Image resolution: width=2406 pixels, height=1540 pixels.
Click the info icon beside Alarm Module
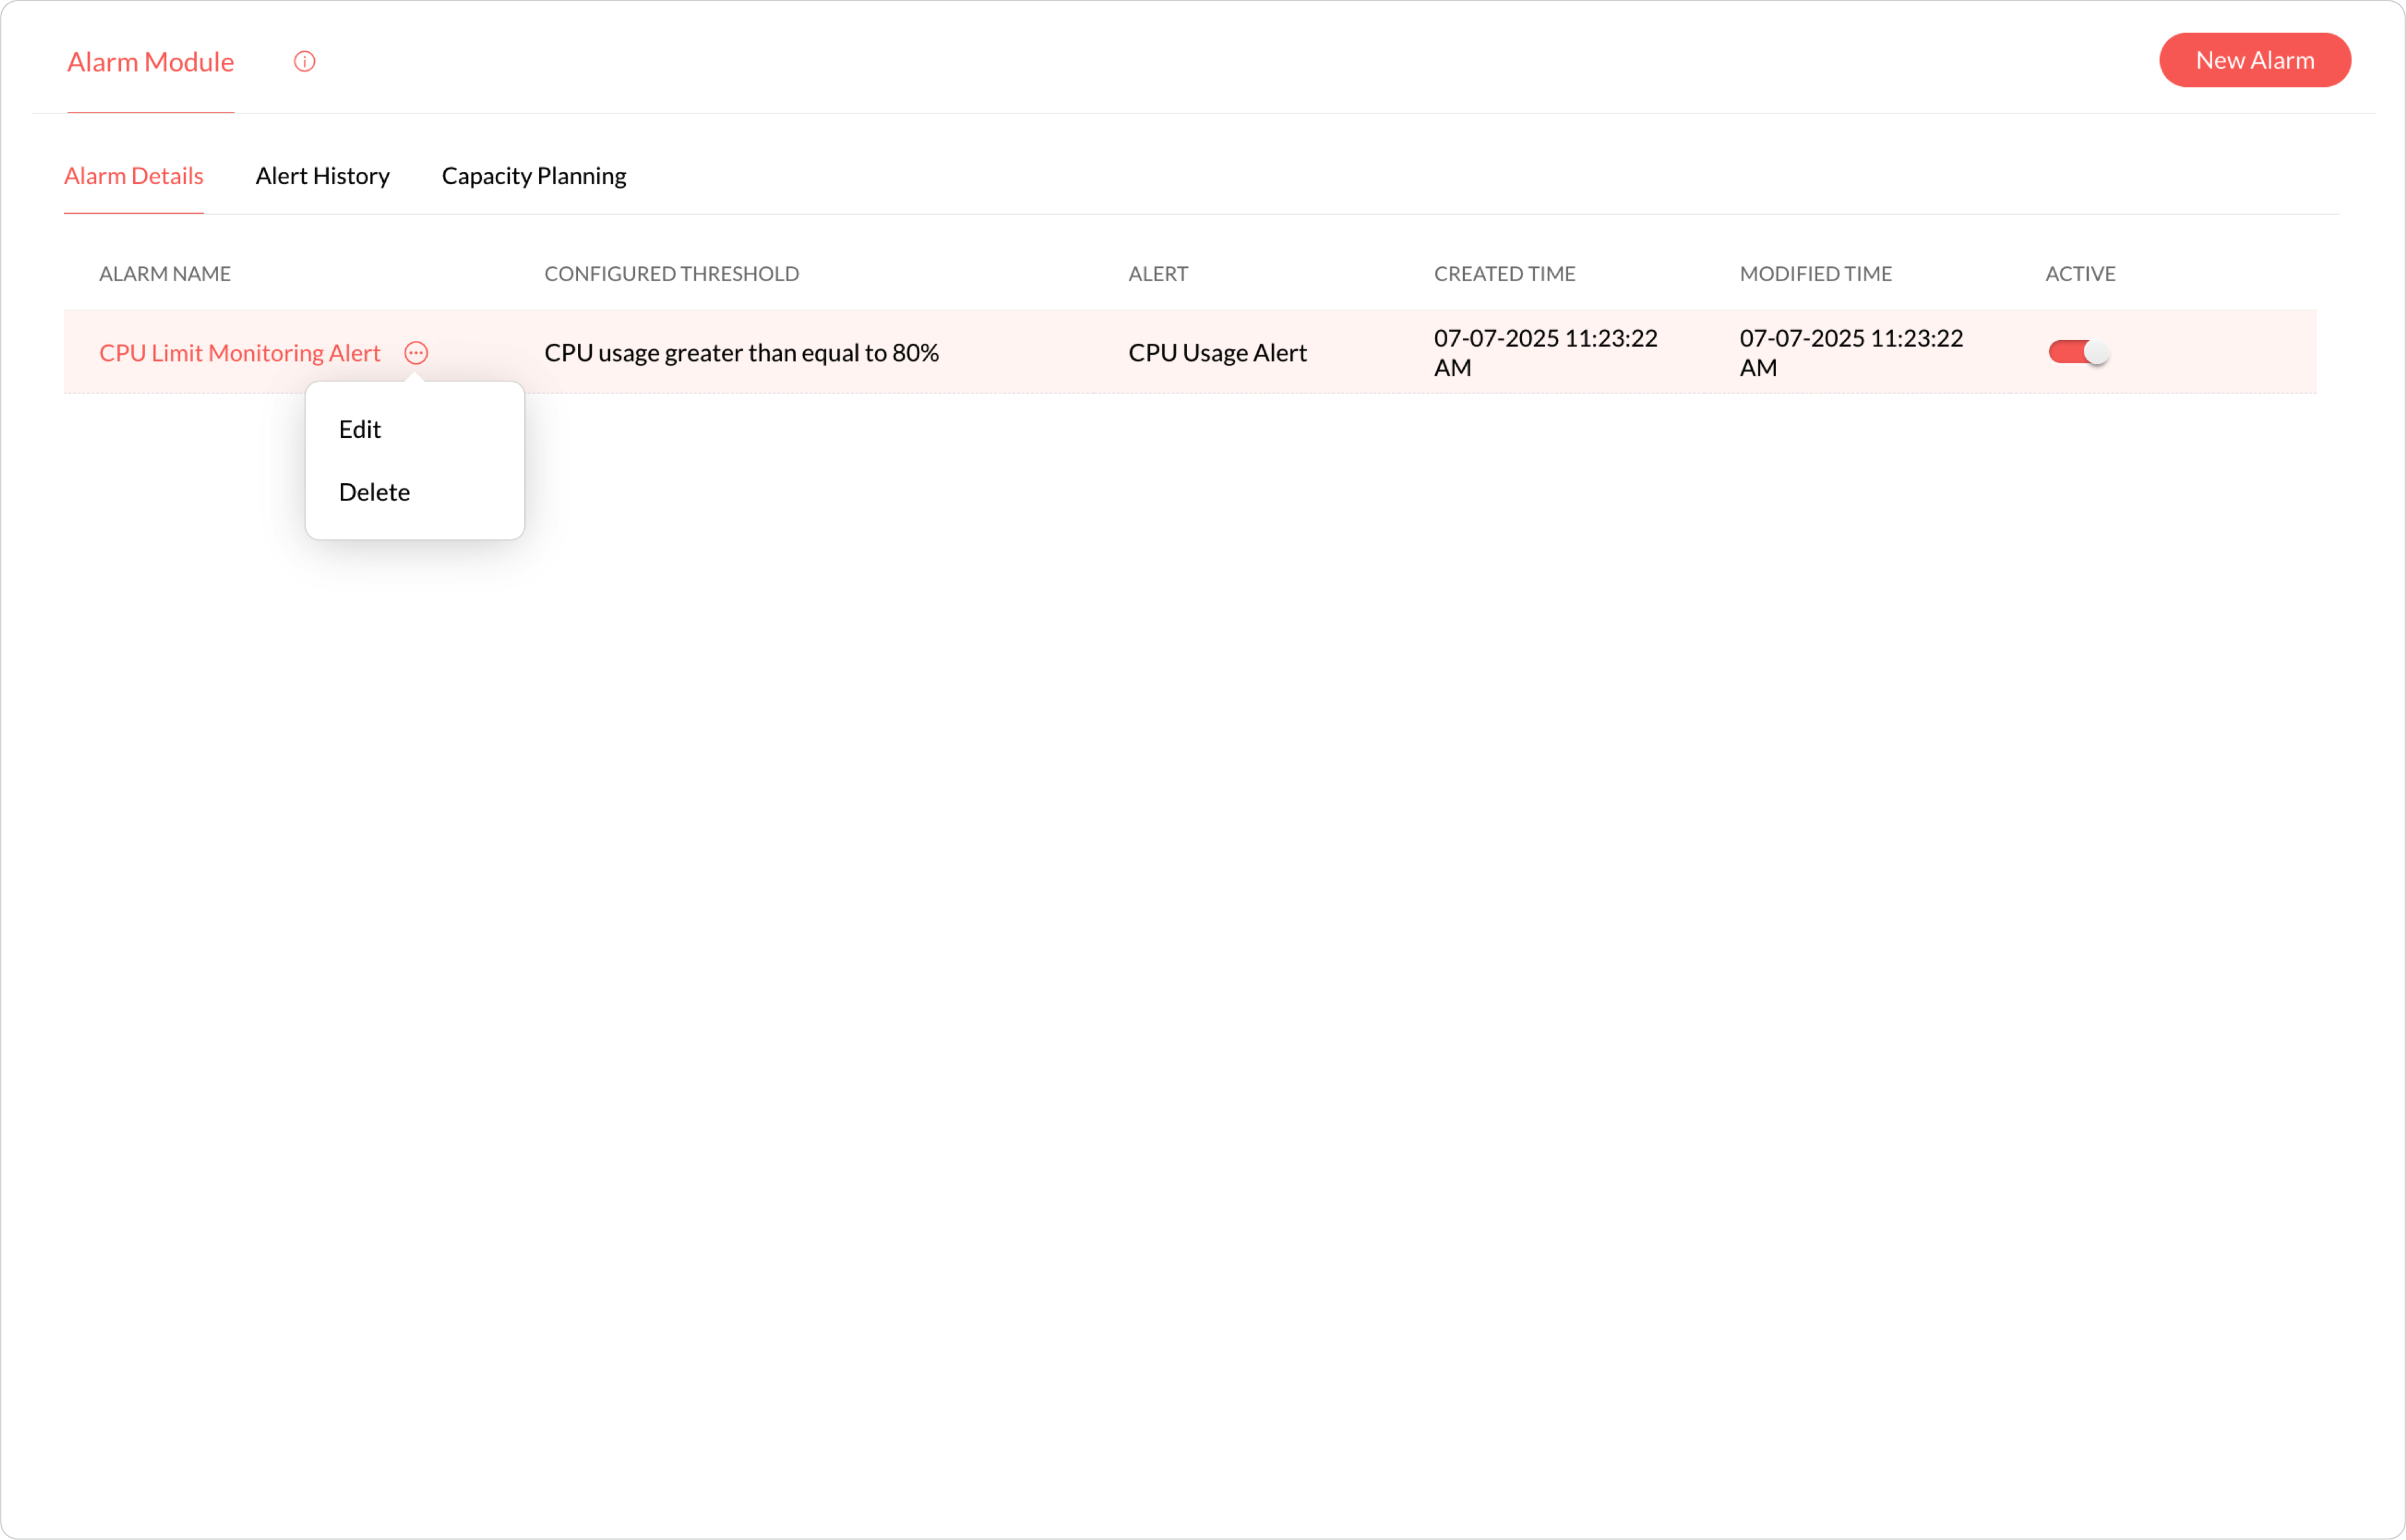pos(304,62)
